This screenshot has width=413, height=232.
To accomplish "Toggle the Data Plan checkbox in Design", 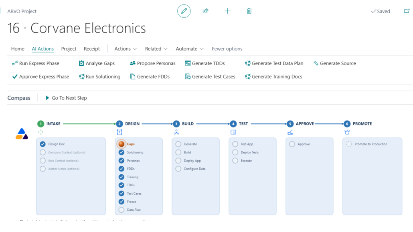I will (x=121, y=210).
